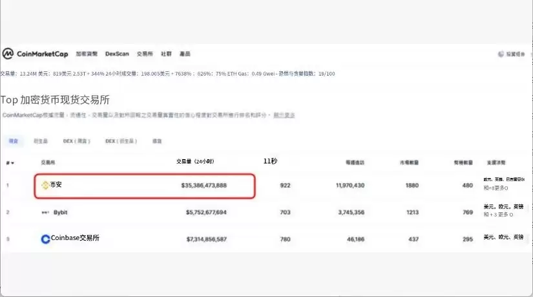Expand more currencies in Binance row
Screen dimensions: 533x297
tap(497, 188)
